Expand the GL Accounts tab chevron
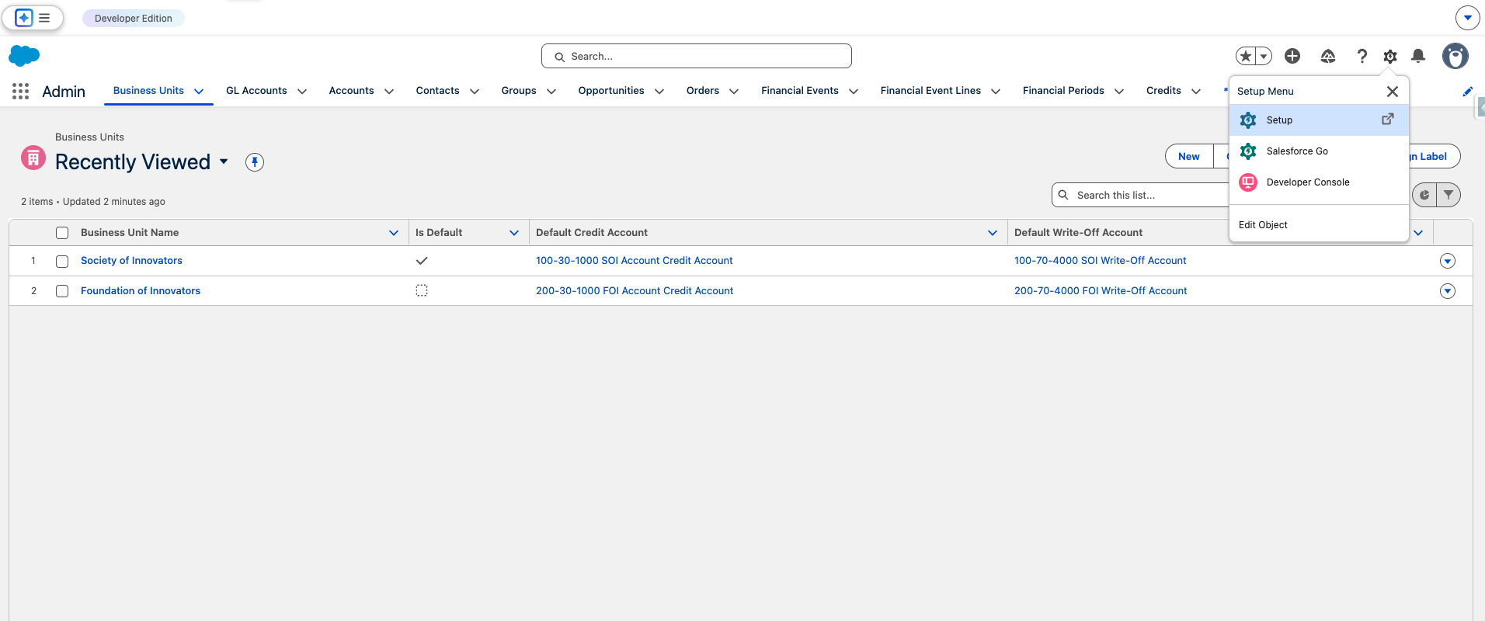Screen dimensions: 1485x621 click(x=302, y=92)
